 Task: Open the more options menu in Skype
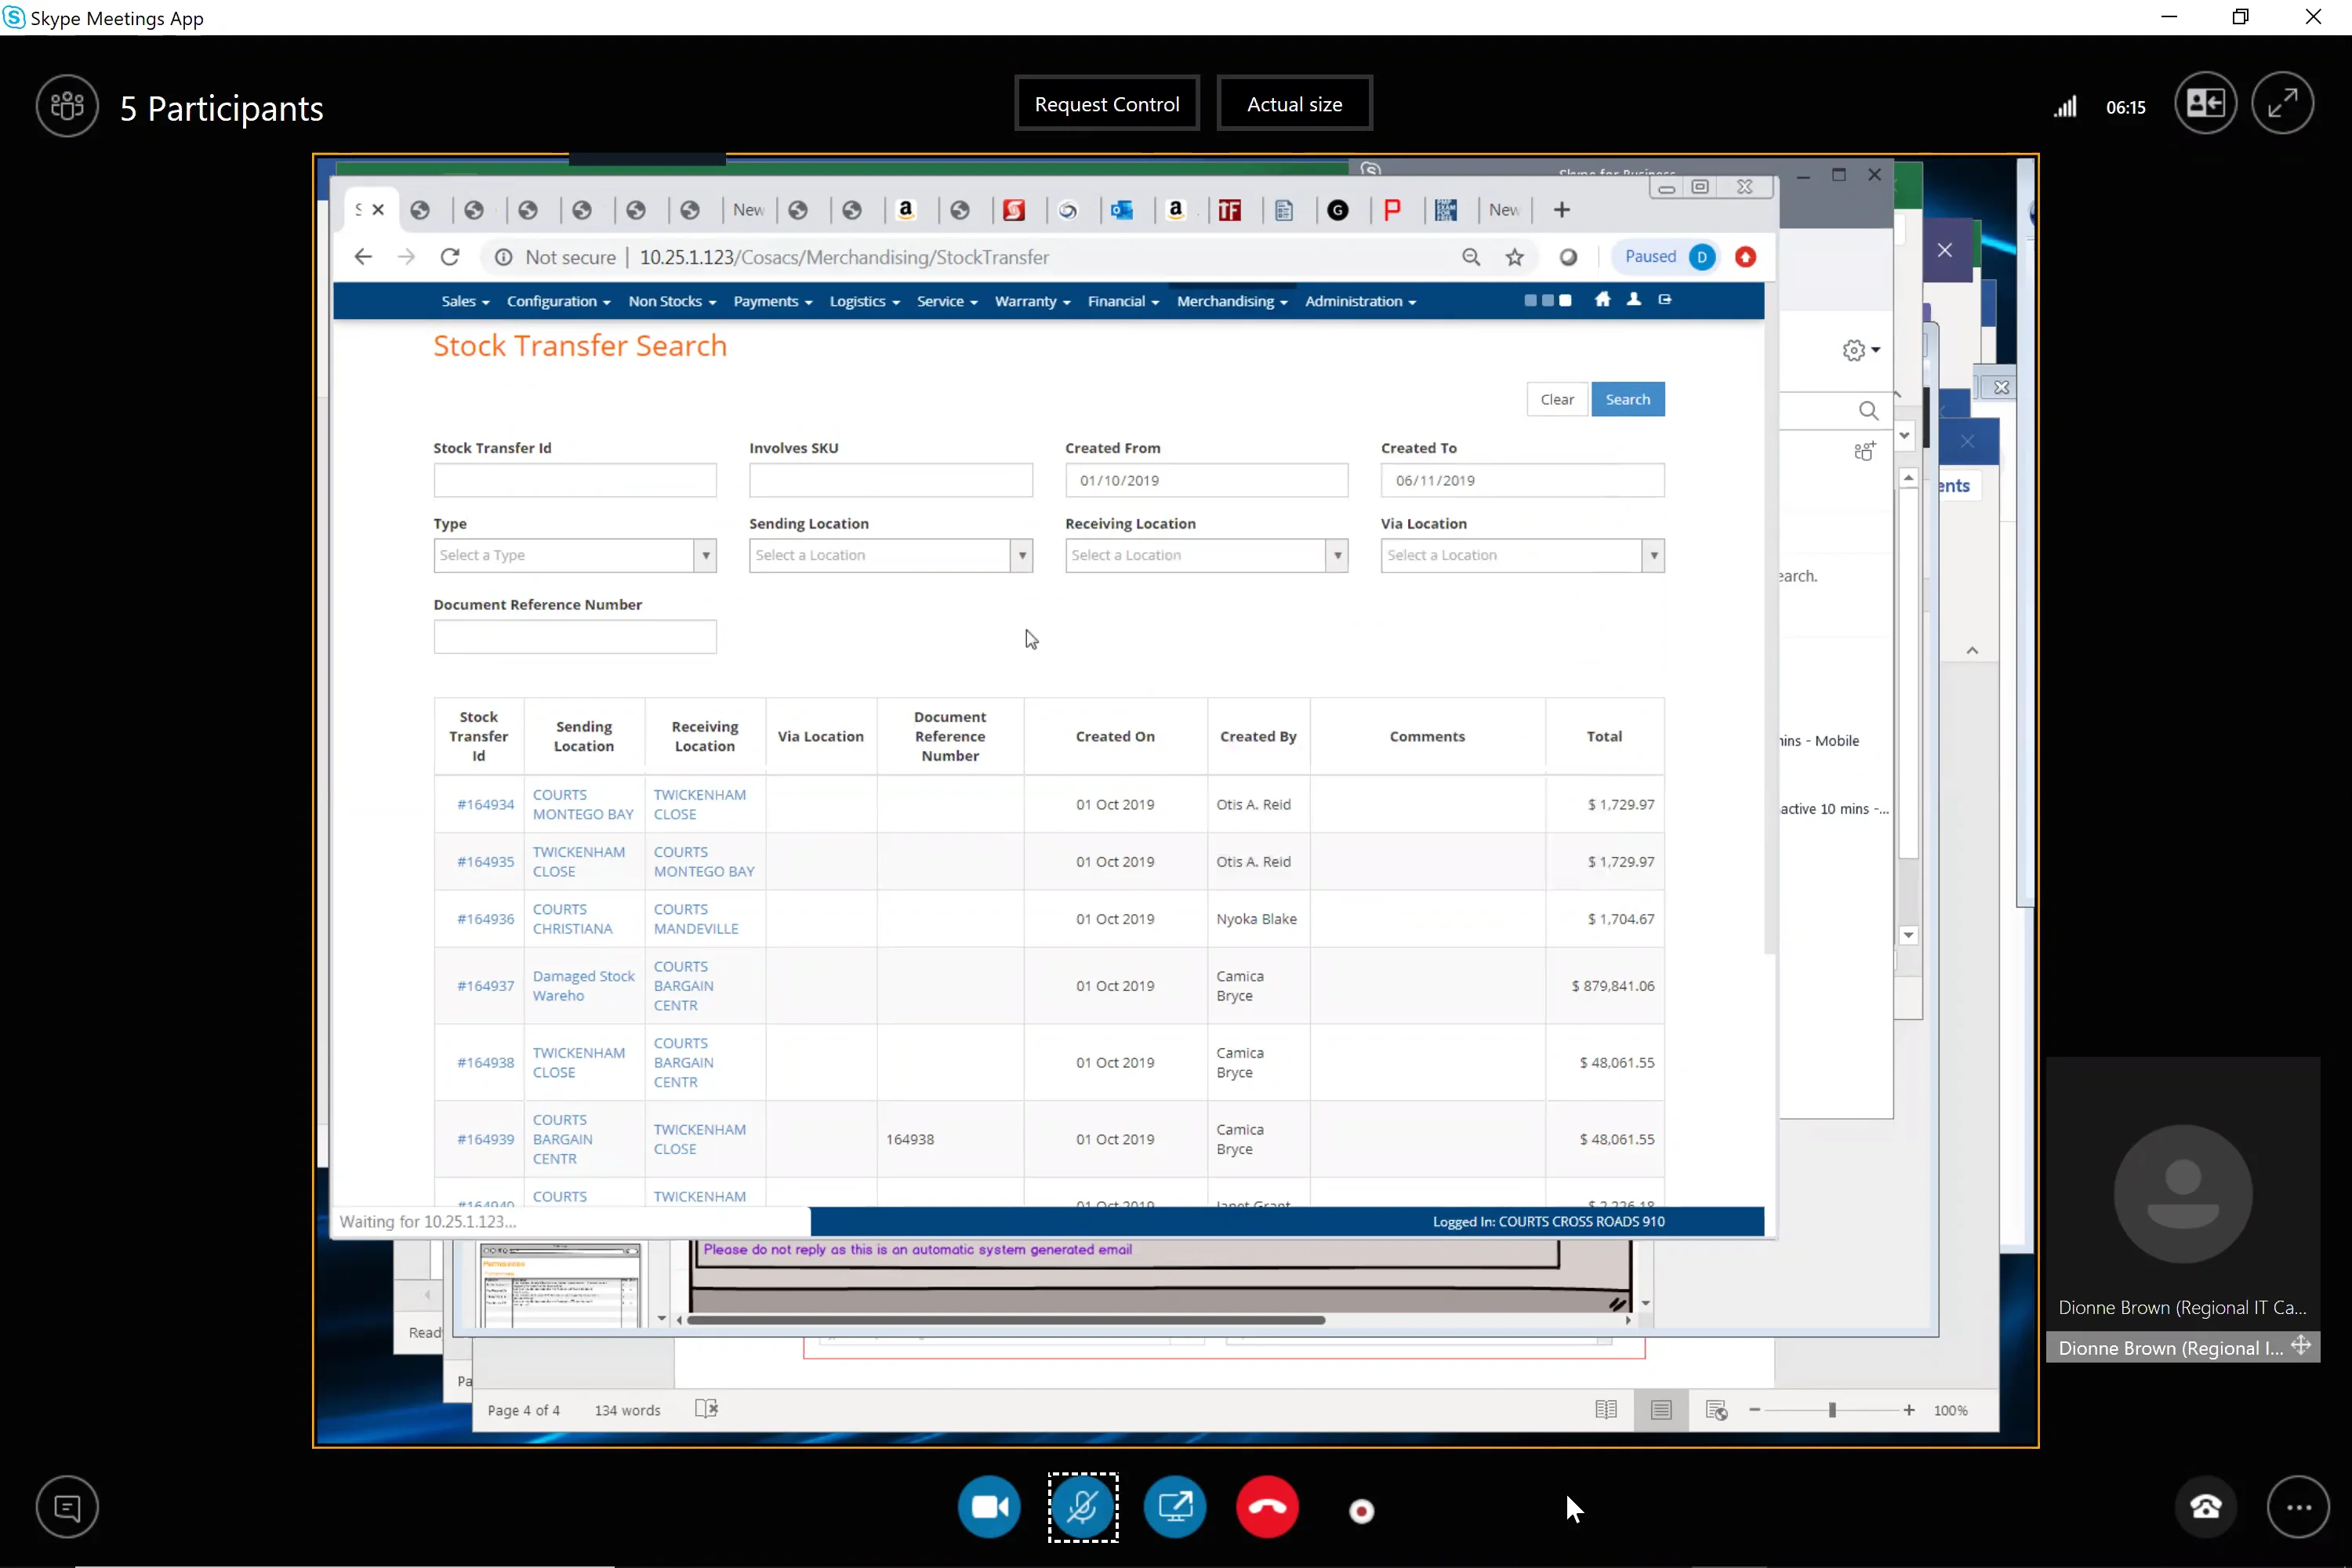2299,1507
